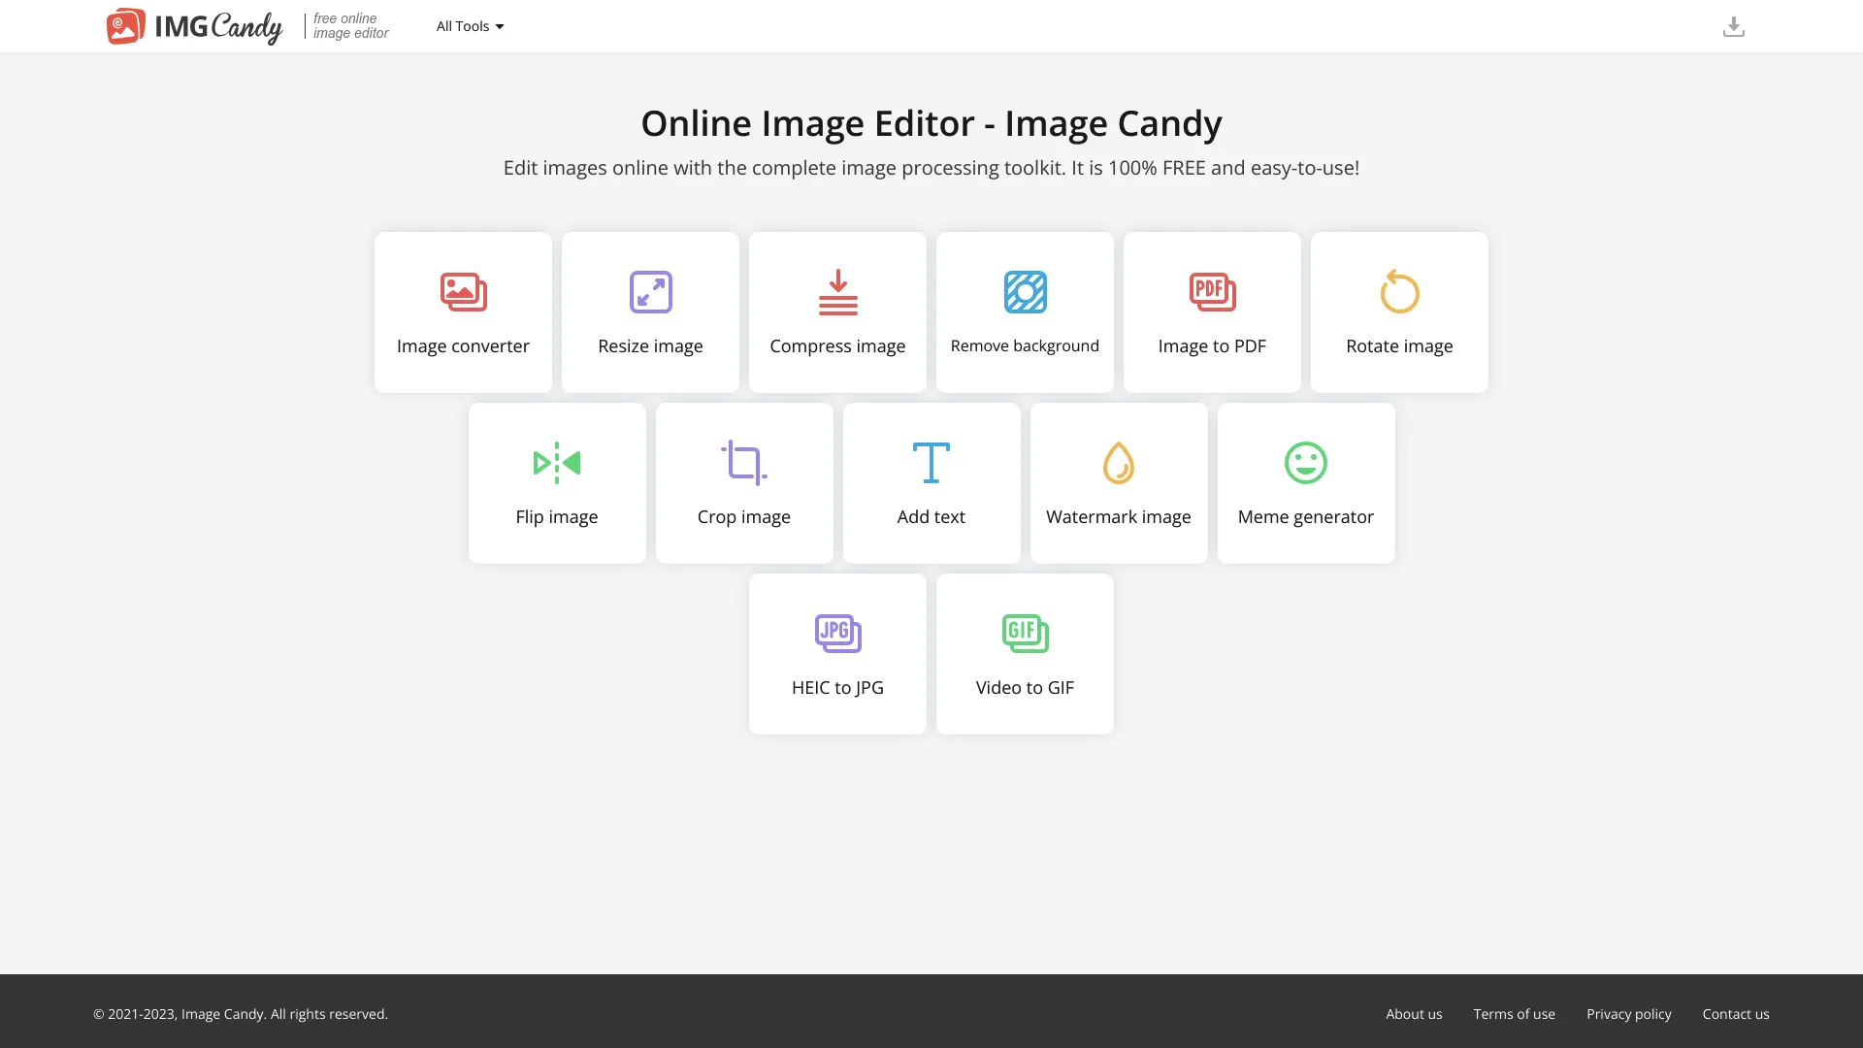Open the Resize image tool
The height and width of the screenshot is (1048, 1863).
click(650, 311)
